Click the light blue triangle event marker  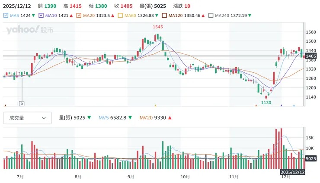click(x=294, y=105)
